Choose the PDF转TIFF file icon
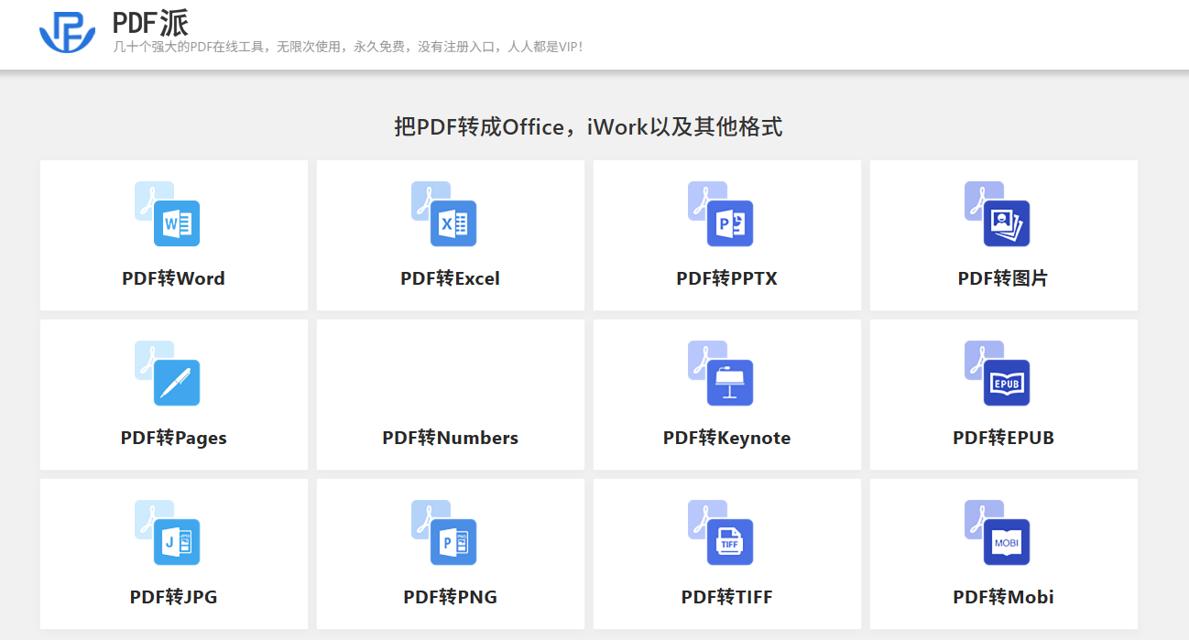Viewport: 1189px width, 640px height. pyautogui.click(x=721, y=532)
